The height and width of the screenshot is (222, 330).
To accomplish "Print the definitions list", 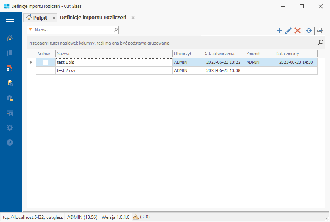I will coord(320,31).
